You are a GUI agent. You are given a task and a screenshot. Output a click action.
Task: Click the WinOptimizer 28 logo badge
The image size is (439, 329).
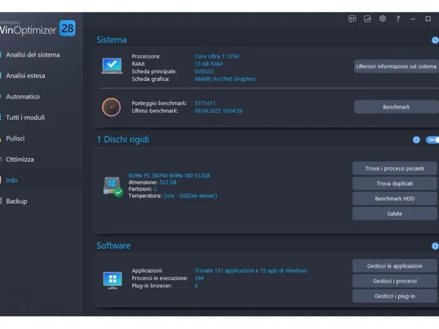click(67, 28)
